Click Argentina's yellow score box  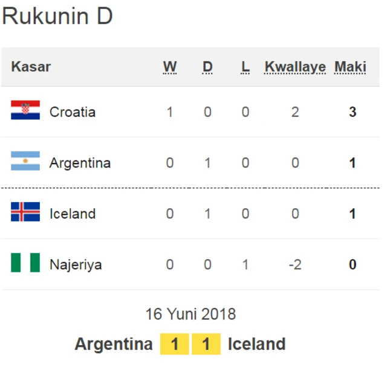[175, 344]
